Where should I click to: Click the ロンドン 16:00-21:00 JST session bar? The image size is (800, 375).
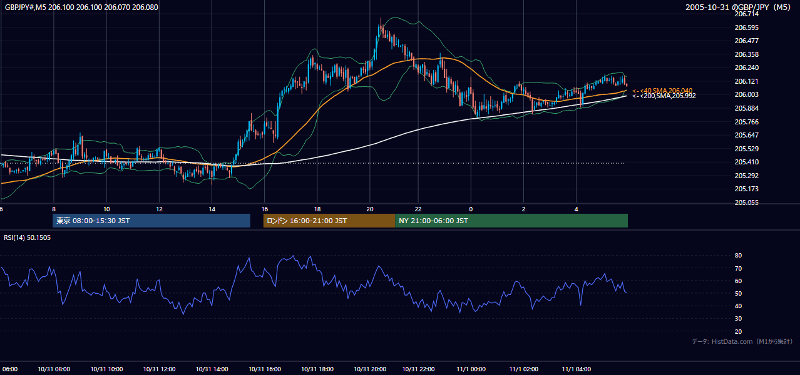329,221
